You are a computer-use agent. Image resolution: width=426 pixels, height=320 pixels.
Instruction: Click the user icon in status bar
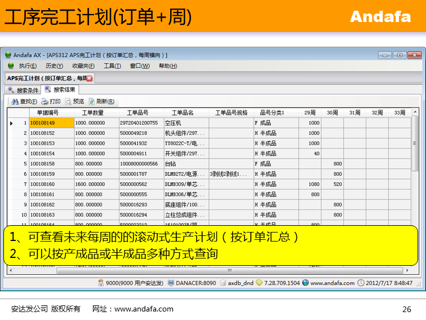click(x=101, y=283)
